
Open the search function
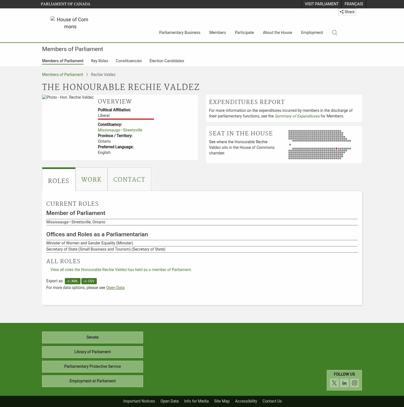click(334, 33)
